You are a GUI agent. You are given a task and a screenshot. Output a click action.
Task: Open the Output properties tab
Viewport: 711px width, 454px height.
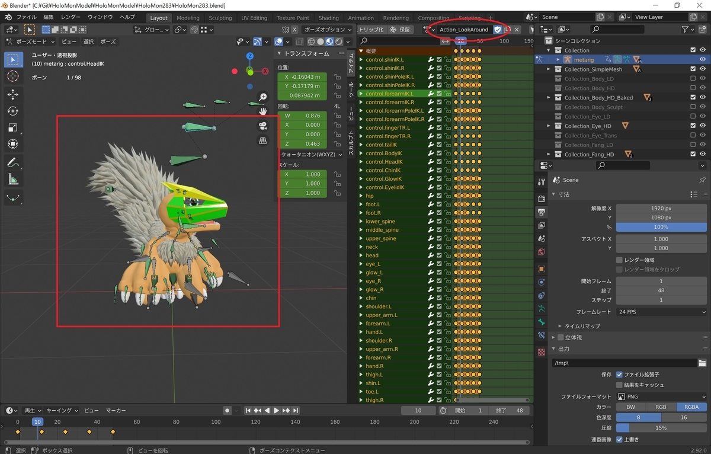(x=541, y=212)
